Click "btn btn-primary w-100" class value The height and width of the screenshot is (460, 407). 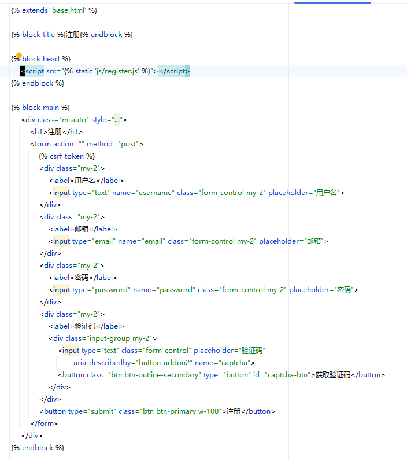point(181,411)
